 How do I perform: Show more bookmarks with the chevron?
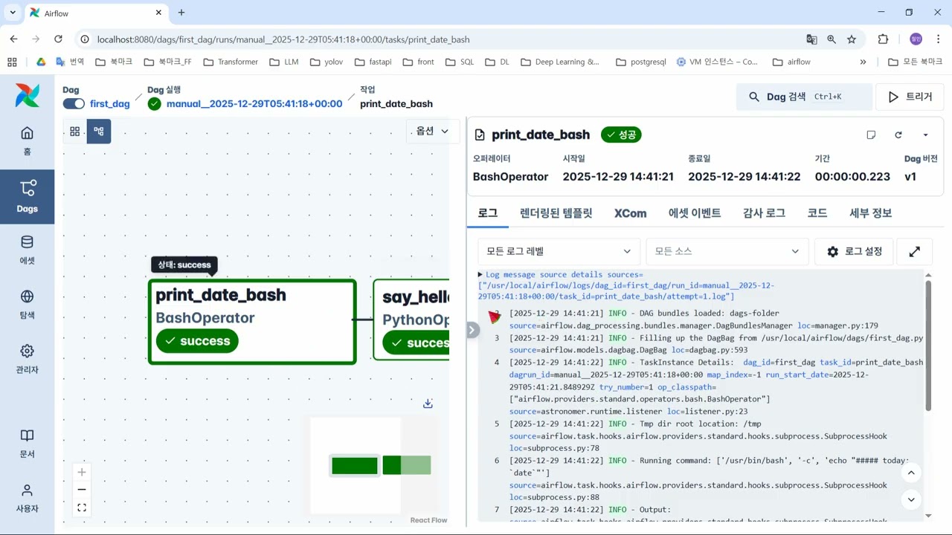(863, 62)
